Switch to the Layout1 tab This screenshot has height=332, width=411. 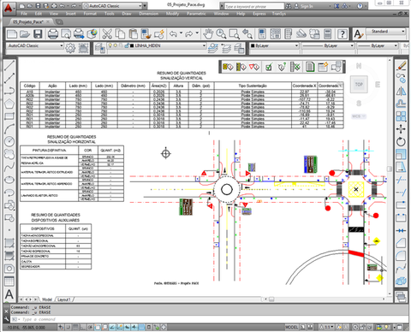tap(63, 299)
